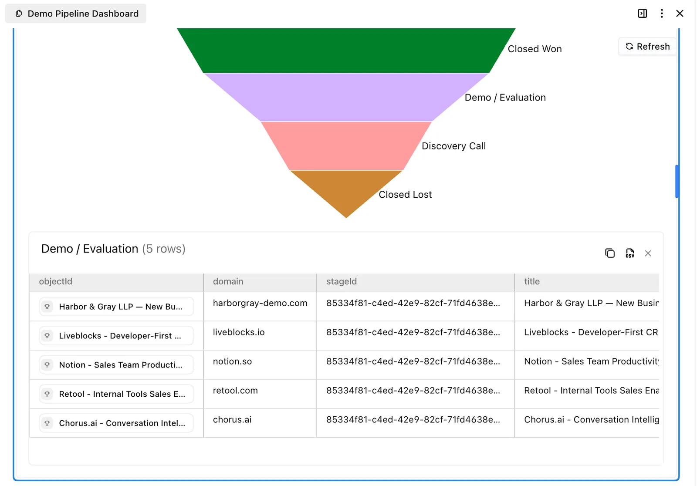Click the Discovery Call funnel label
Image resolution: width=697 pixels, height=486 pixels.
(x=453, y=146)
